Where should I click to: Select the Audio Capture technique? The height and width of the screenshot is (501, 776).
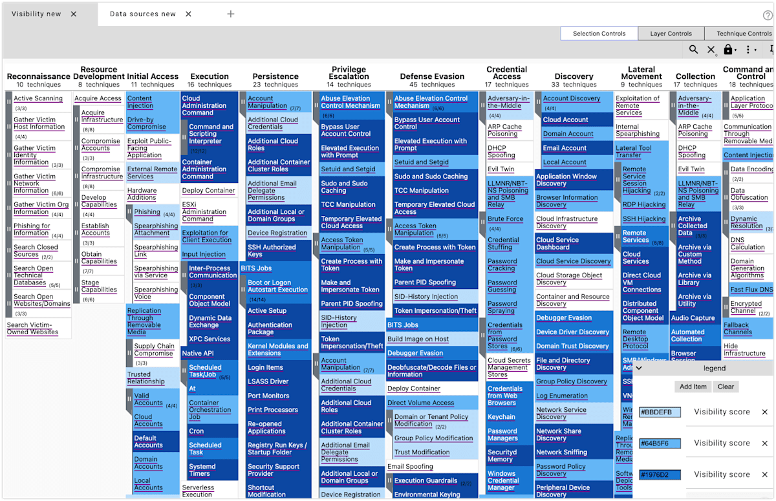(695, 318)
